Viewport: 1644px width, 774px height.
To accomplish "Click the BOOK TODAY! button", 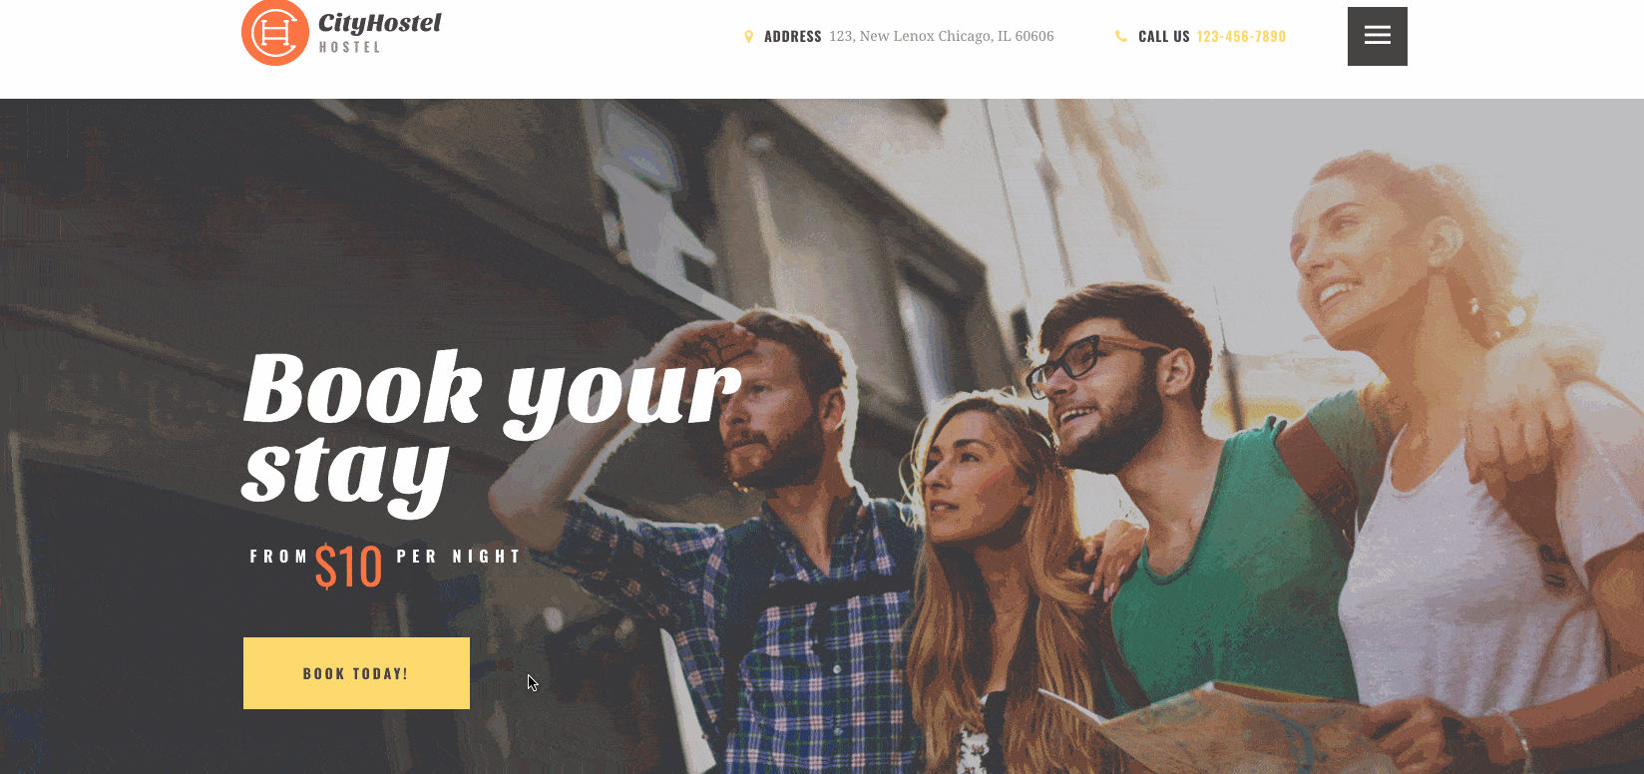I will [x=356, y=673].
